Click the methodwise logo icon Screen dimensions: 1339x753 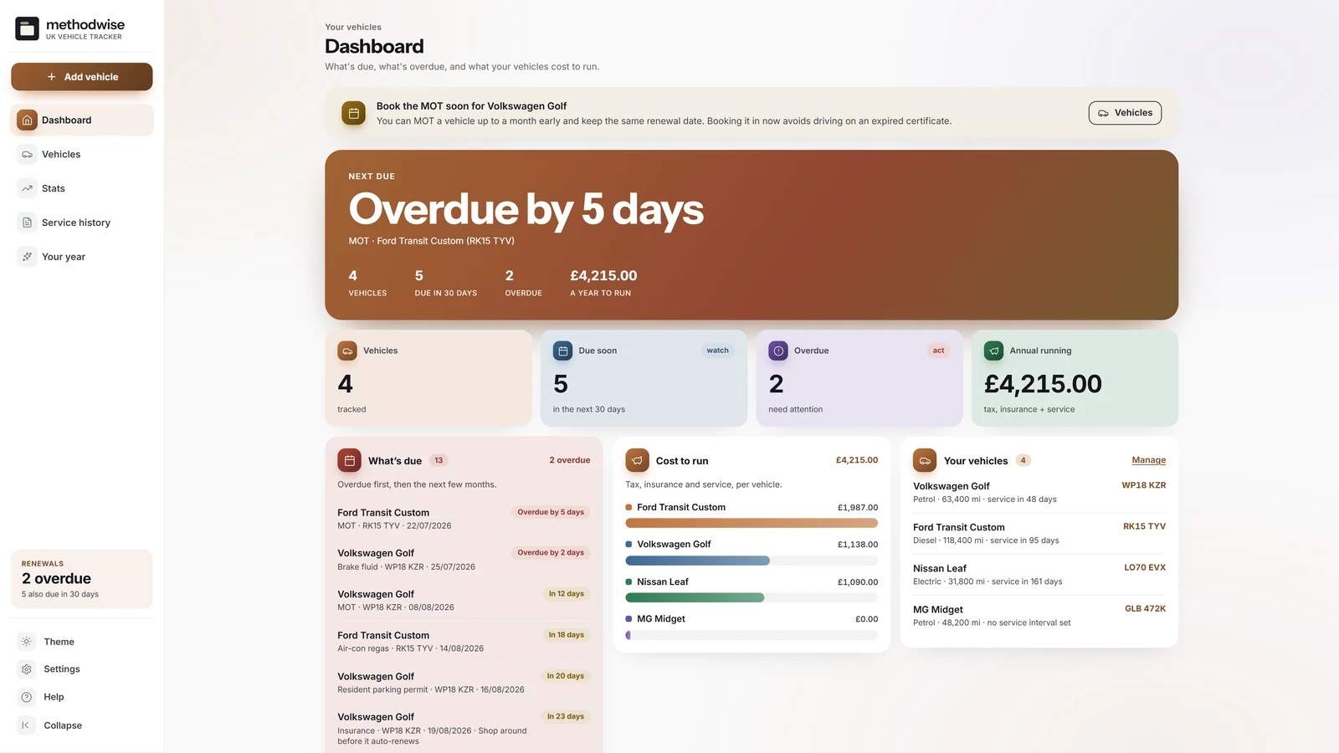tap(27, 28)
